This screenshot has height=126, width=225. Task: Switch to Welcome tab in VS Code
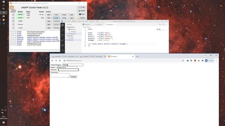coord(87,24)
